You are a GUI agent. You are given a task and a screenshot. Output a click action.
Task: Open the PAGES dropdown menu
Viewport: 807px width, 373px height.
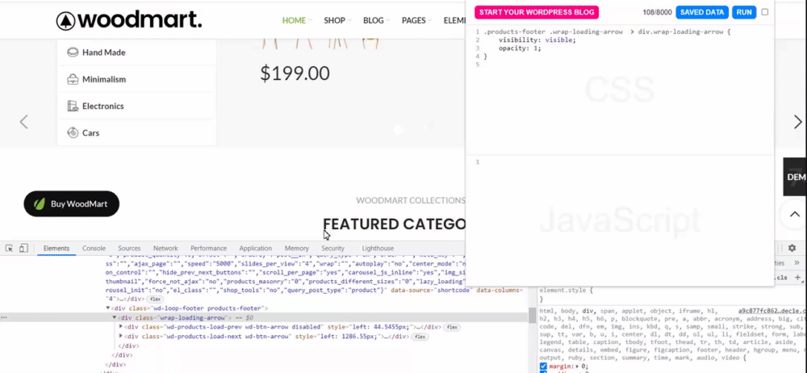point(416,20)
